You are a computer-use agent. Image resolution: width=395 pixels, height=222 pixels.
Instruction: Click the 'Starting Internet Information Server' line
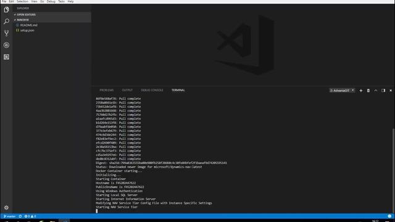pyautogui.click(x=125, y=199)
